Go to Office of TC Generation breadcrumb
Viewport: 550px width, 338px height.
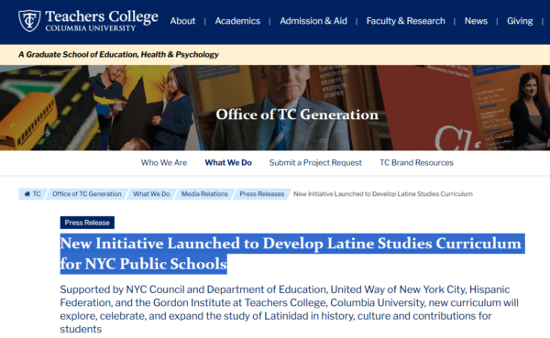pos(87,194)
